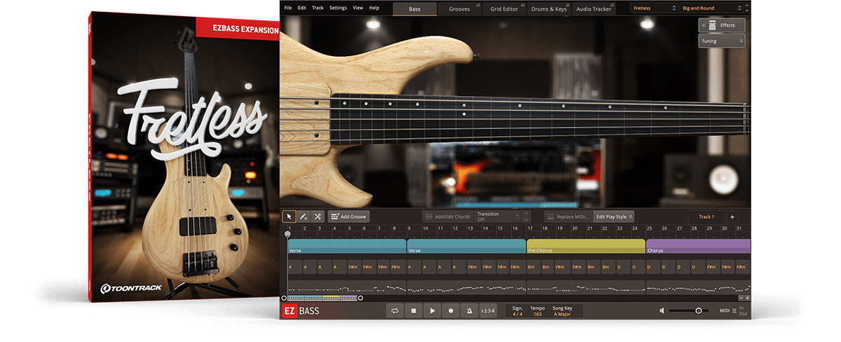Select the Track 1 tab
The height and width of the screenshot is (342, 841).
click(706, 217)
